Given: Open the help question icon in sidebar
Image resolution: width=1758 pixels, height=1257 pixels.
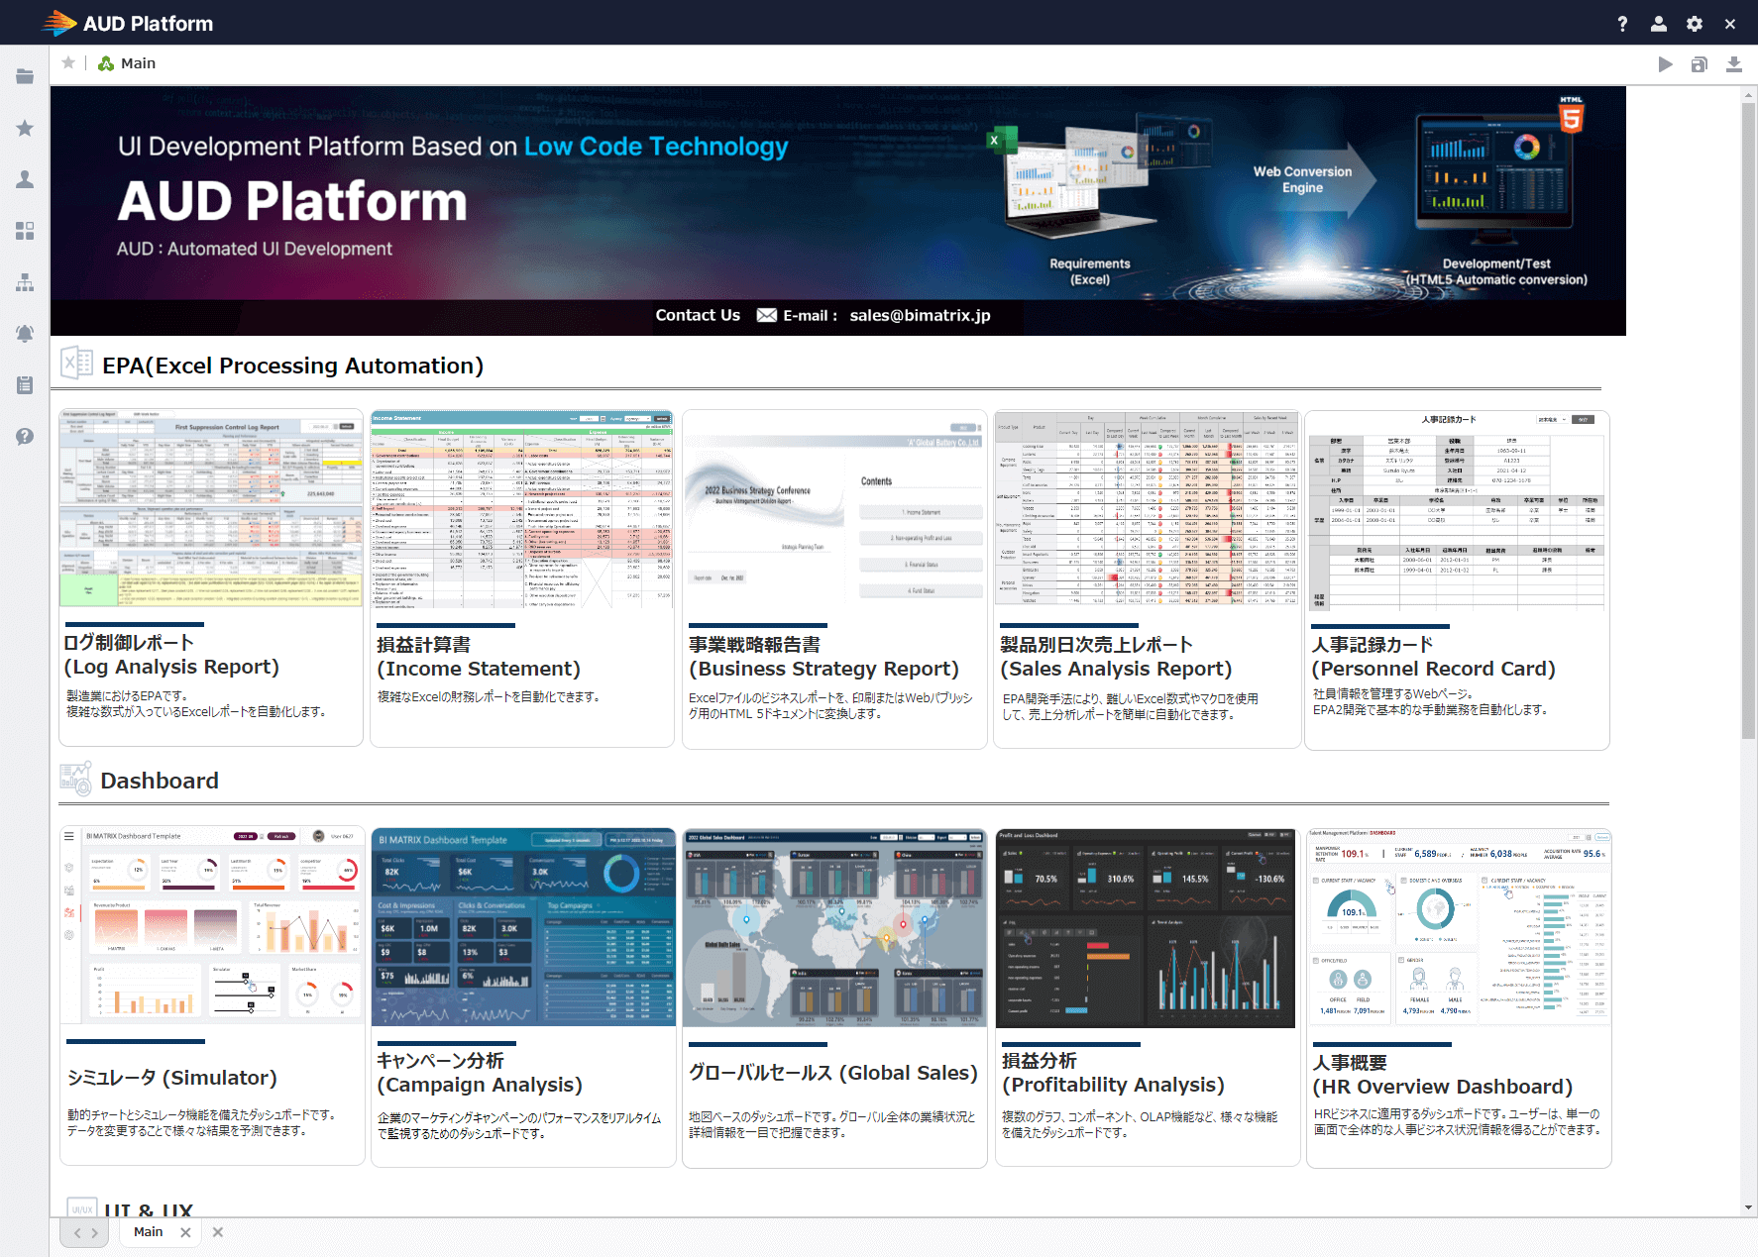Looking at the screenshot, I should 25,437.
